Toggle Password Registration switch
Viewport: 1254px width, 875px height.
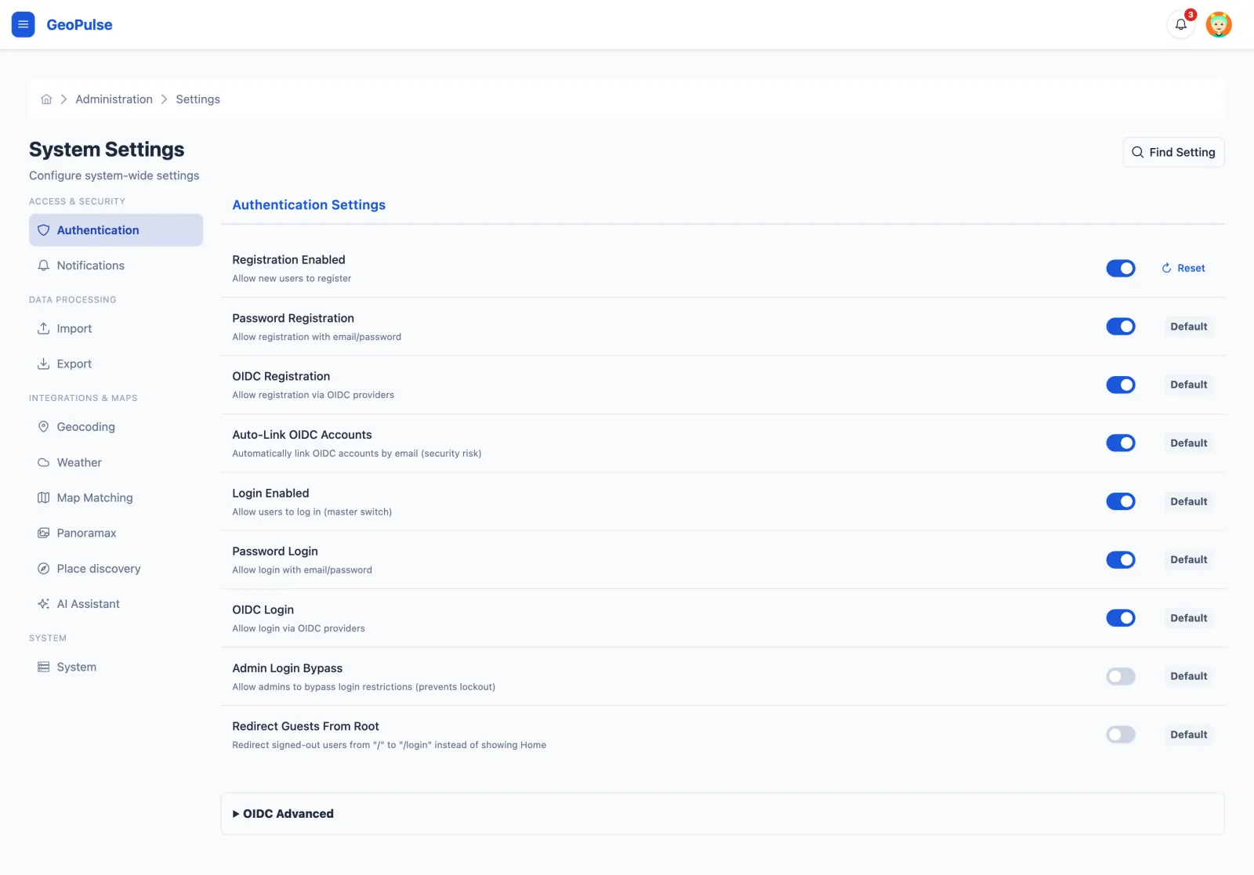click(x=1121, y=327)
